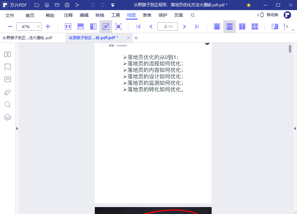Enable single page display mode

coord(217,27)
